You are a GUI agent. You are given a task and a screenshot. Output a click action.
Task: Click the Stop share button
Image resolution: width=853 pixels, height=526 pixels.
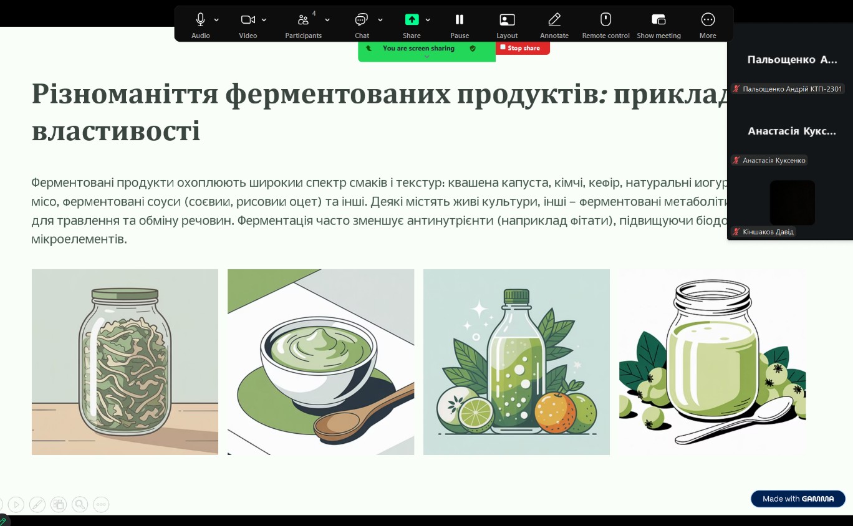[523, 48]
